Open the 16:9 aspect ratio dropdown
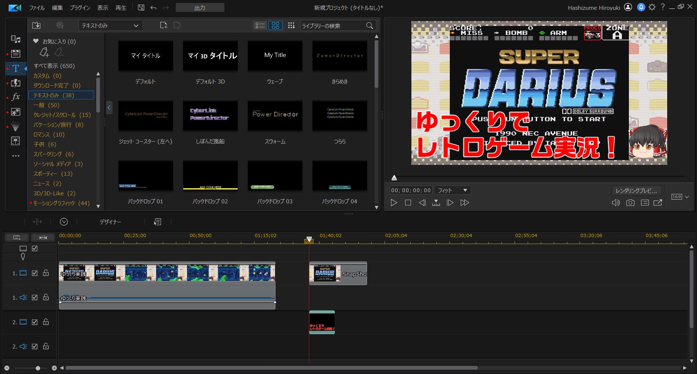This screenshot has height=374, width=697. click(x=680, y=197)
